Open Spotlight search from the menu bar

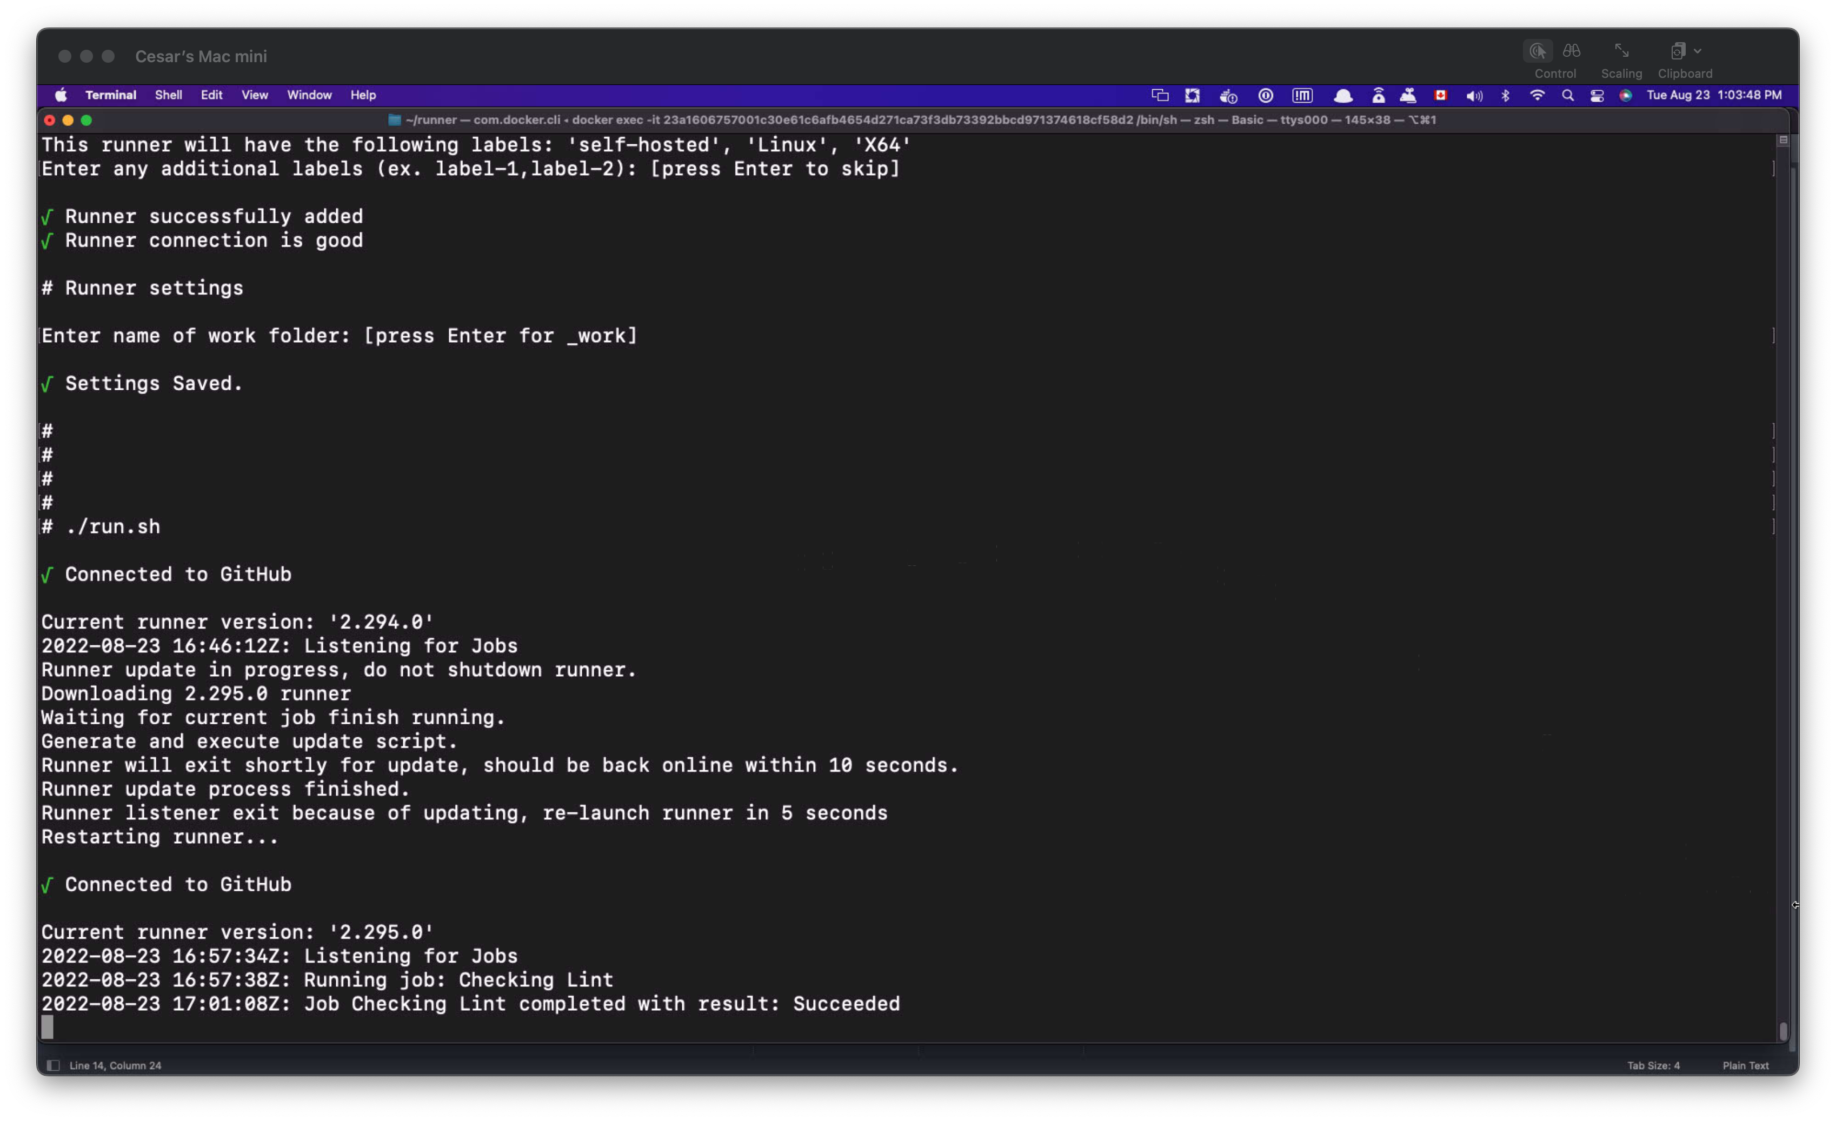(1568, 95)
